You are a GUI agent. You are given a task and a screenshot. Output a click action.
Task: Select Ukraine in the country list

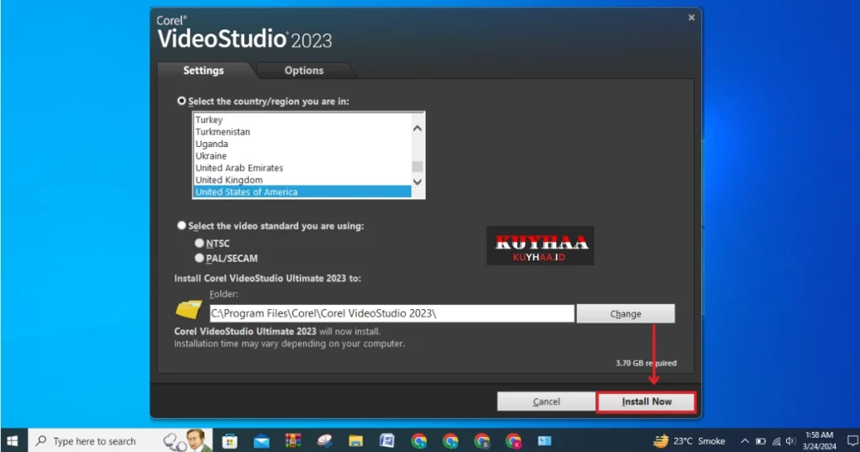tap(302, 155)
